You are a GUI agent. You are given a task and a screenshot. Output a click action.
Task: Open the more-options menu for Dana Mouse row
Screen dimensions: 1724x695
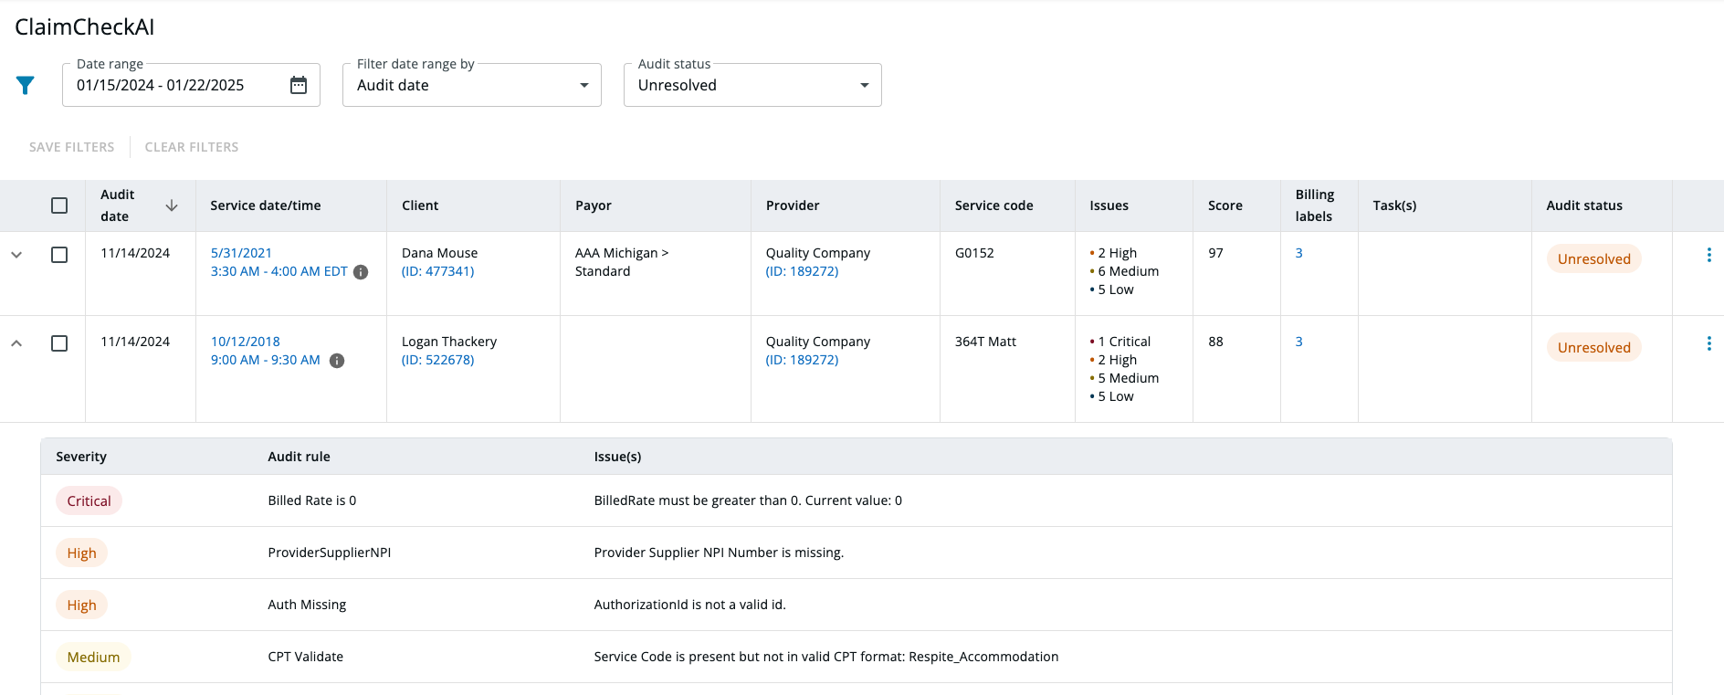coord(1708,255)
